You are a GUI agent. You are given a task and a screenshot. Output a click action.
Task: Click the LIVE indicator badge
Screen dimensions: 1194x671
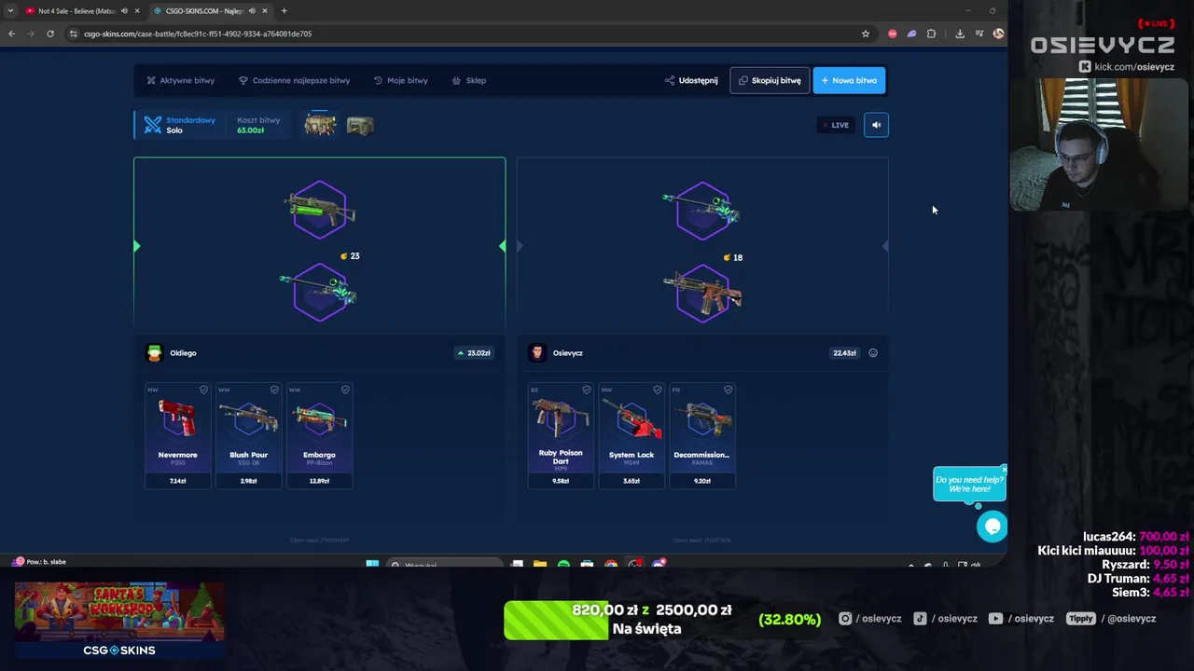click(836, 125)
